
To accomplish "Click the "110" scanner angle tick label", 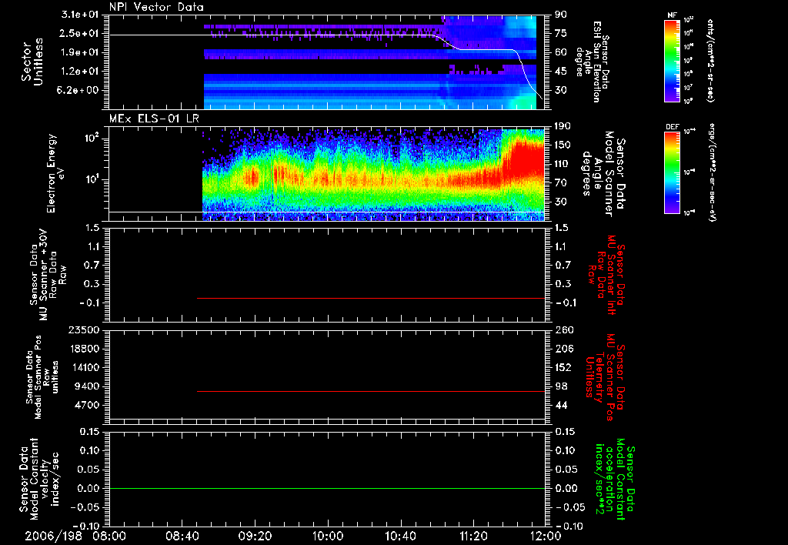I will [x=563, y=164].
